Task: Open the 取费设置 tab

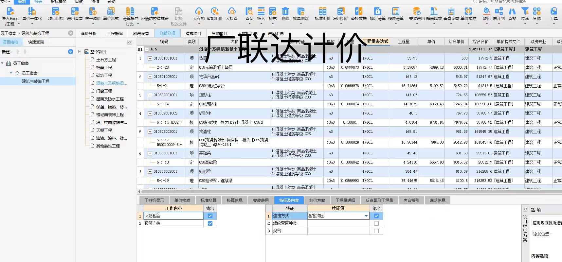Action: pos(141,33)
